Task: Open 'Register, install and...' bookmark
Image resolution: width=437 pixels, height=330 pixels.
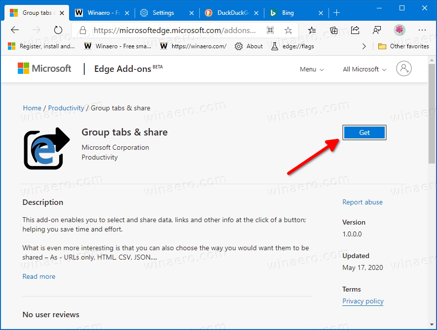Action: 41,46
